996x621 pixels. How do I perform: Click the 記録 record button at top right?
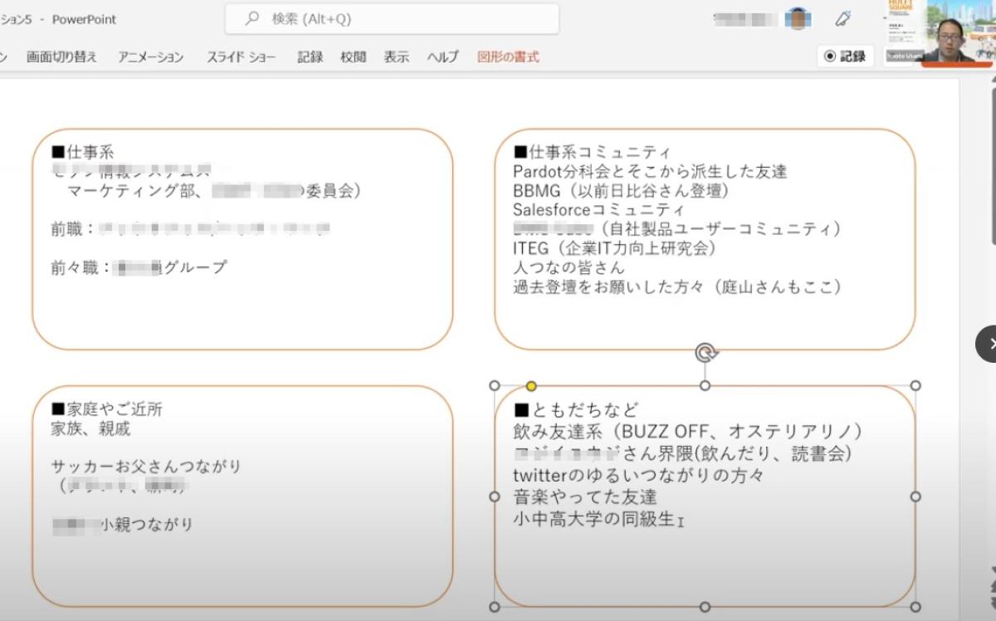click(x=845, y=56)
